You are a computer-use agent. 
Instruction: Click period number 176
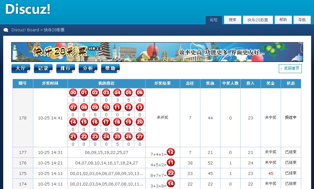tap(23, 163)
